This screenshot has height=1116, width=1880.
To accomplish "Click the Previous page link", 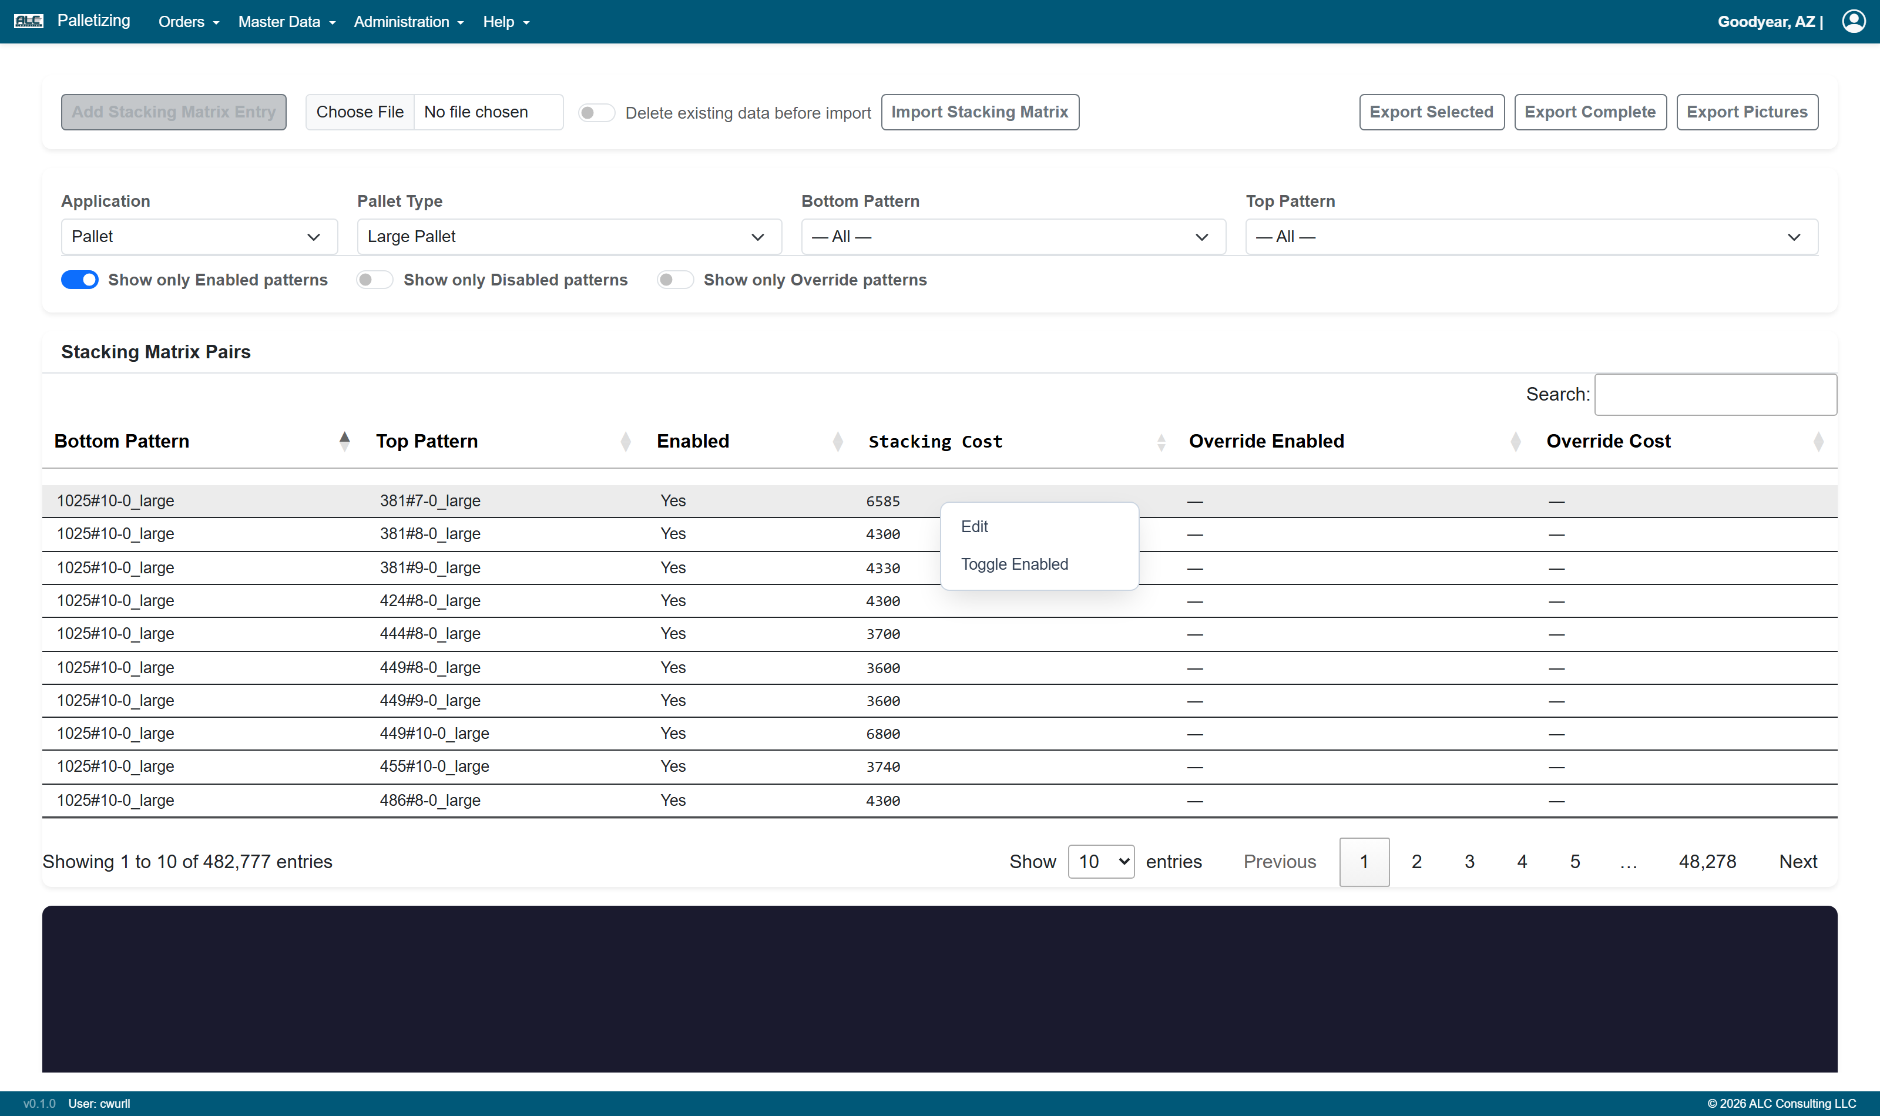I will point(1280,862).
